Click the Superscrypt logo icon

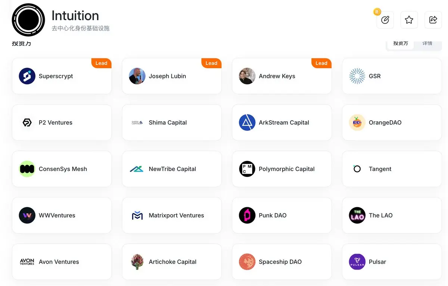27,76
